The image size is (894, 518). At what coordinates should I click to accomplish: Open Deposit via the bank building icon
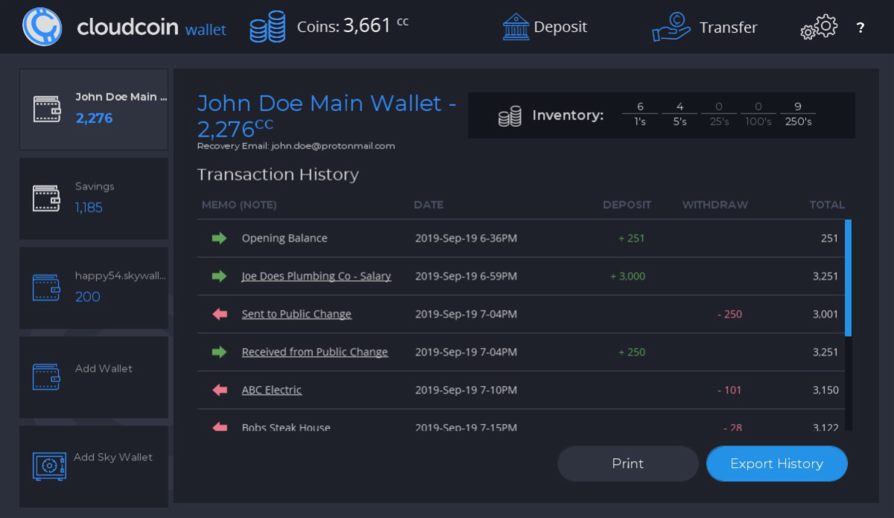tap(516, 27)
